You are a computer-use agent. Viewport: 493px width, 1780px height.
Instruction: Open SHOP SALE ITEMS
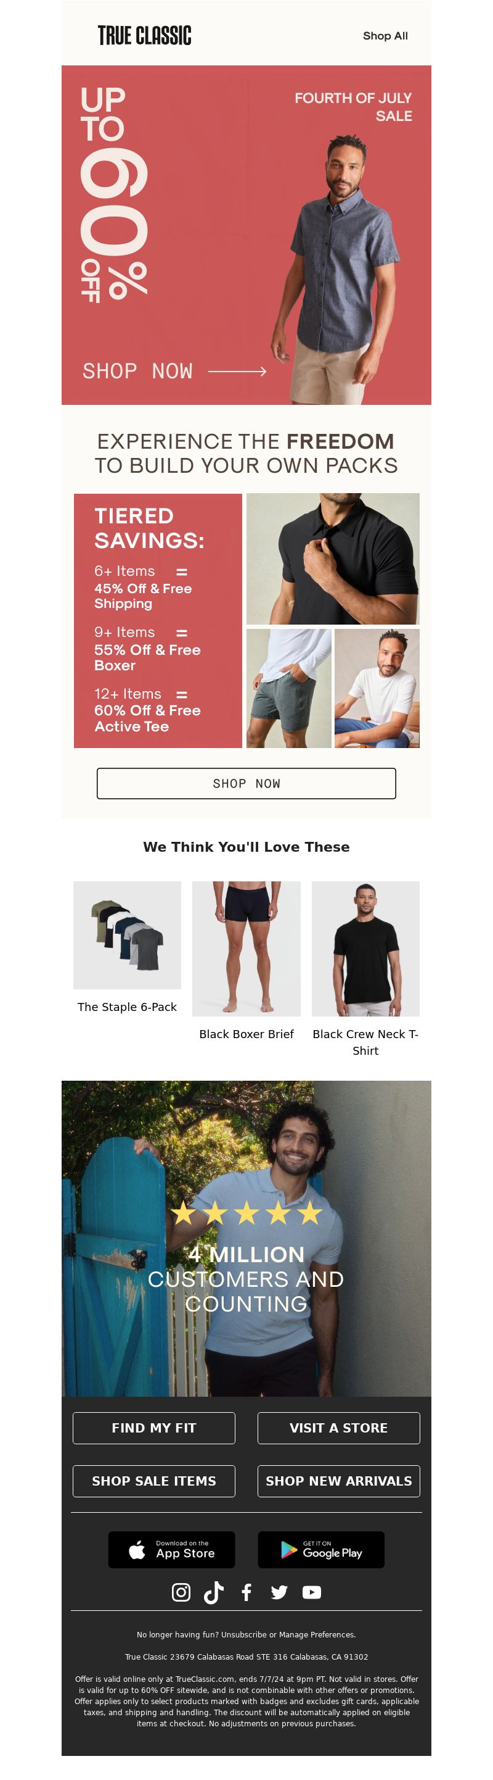(154, 1481)
